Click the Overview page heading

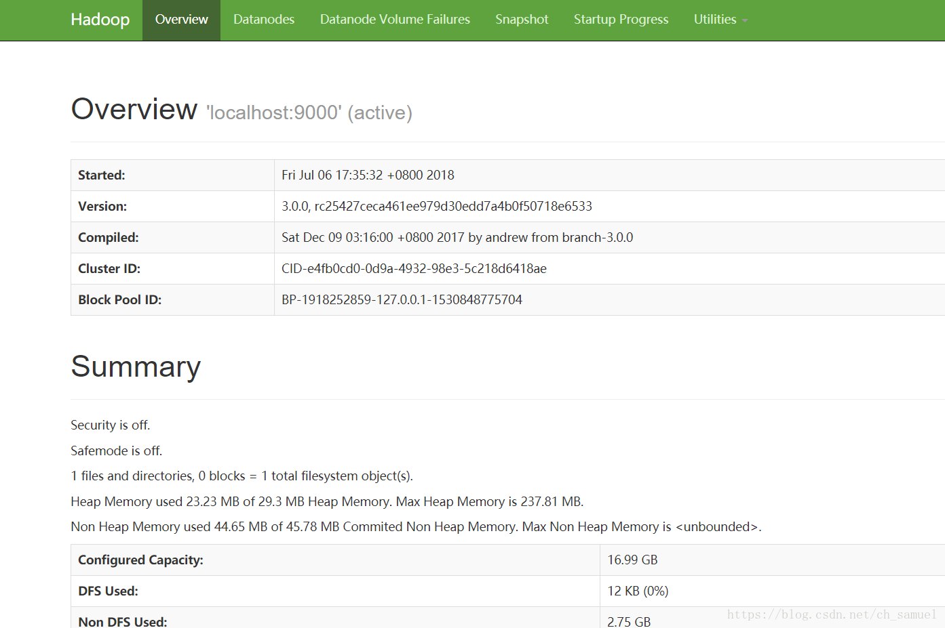(x=134, y=109)
